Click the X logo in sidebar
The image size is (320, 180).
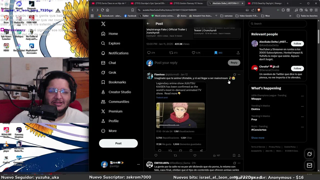(x=103, y=24)
